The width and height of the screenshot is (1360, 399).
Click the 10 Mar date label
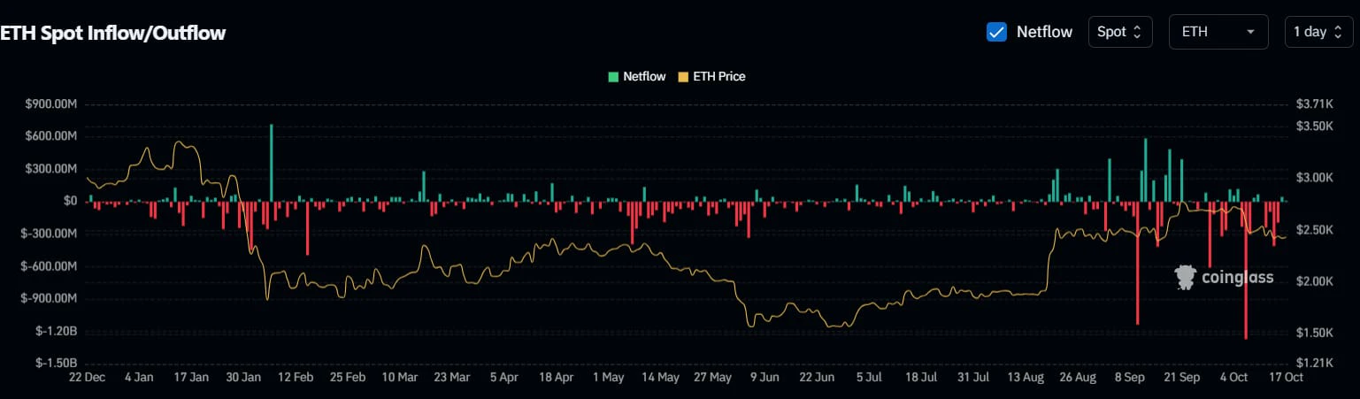[x=400, y=377]
